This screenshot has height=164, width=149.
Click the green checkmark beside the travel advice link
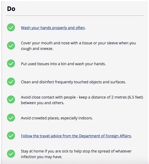[x=11, y=136]
